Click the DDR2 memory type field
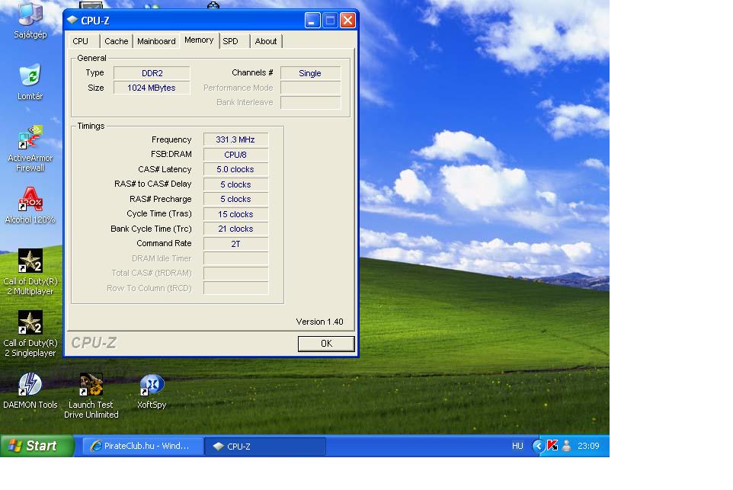 point(152,73)
